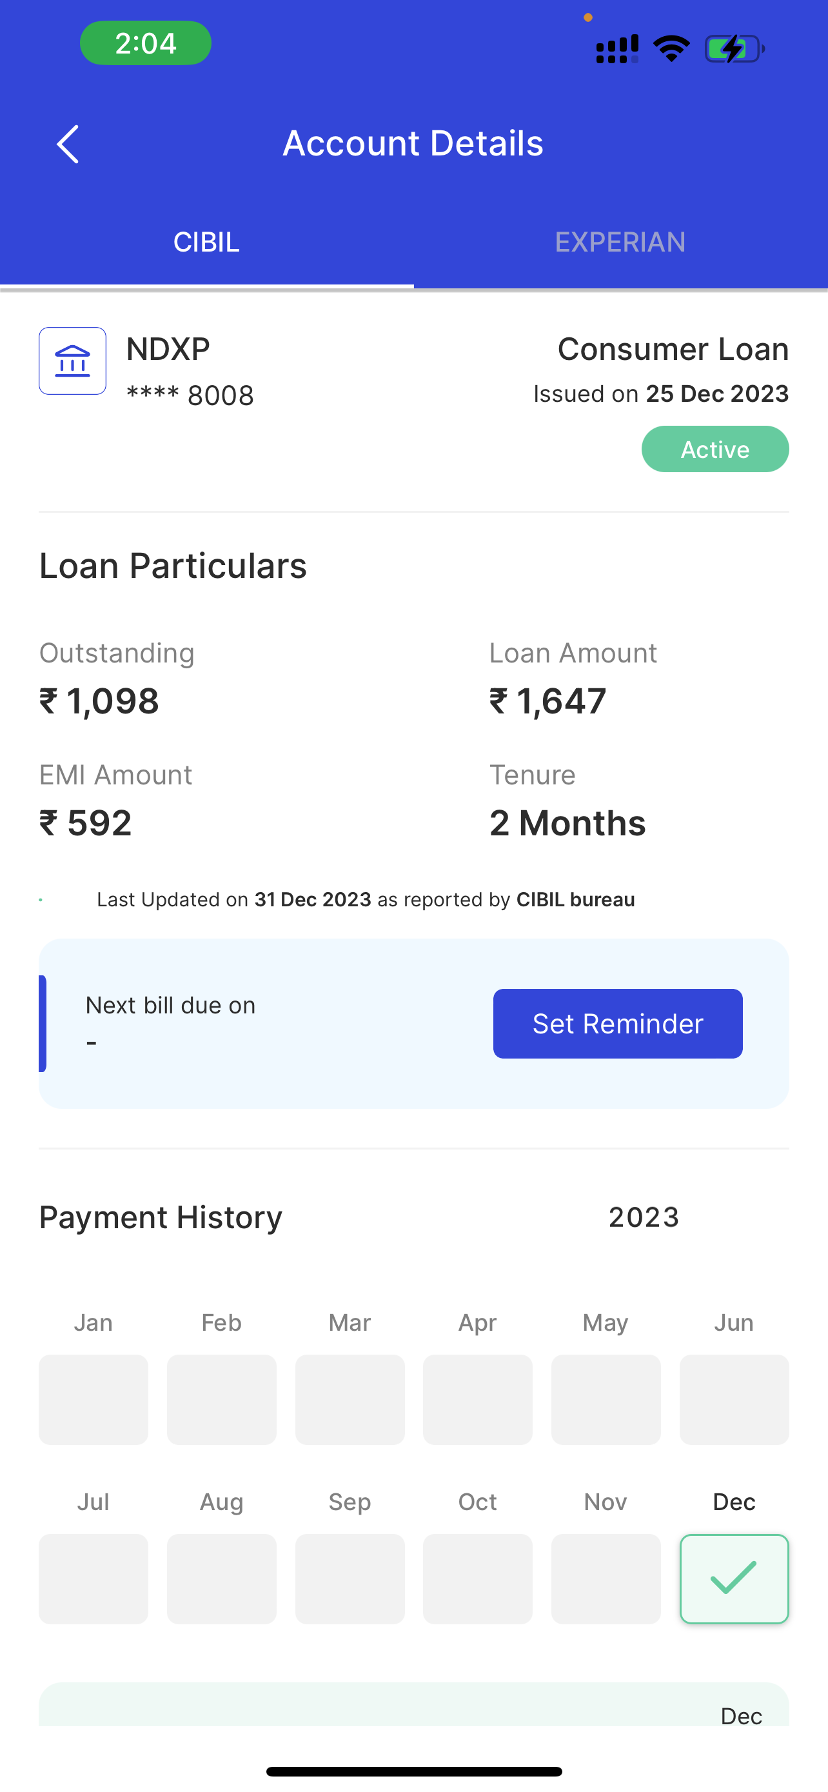Viewport: 828px width, 1792px height.
Task: Tap the Outstanding amount ₹ 1,098
Action: [99, 701]
